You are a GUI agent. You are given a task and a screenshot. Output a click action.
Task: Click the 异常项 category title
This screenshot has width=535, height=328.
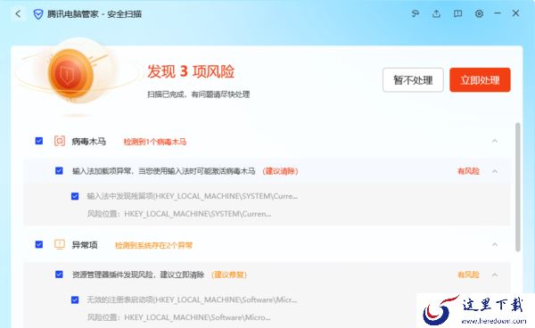[85, 245]
